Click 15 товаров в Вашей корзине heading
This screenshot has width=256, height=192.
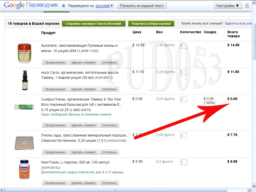[34, 23]
